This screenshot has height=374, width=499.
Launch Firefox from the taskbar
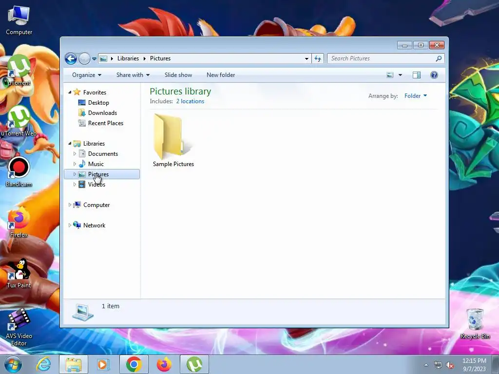point(164,364)
